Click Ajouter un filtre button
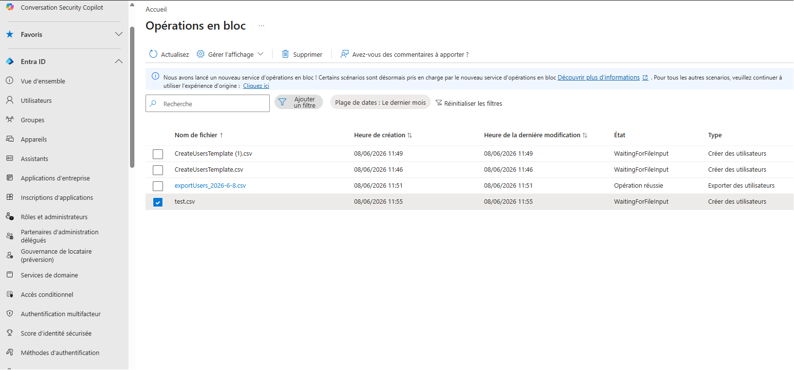Viewport: 794px width, 370px height. 299,102
